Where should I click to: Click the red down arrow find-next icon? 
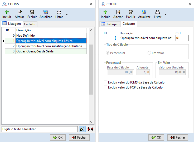89,129
